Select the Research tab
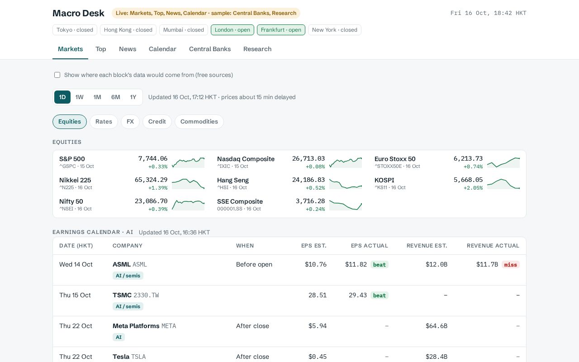 click(x=257, y=49)
